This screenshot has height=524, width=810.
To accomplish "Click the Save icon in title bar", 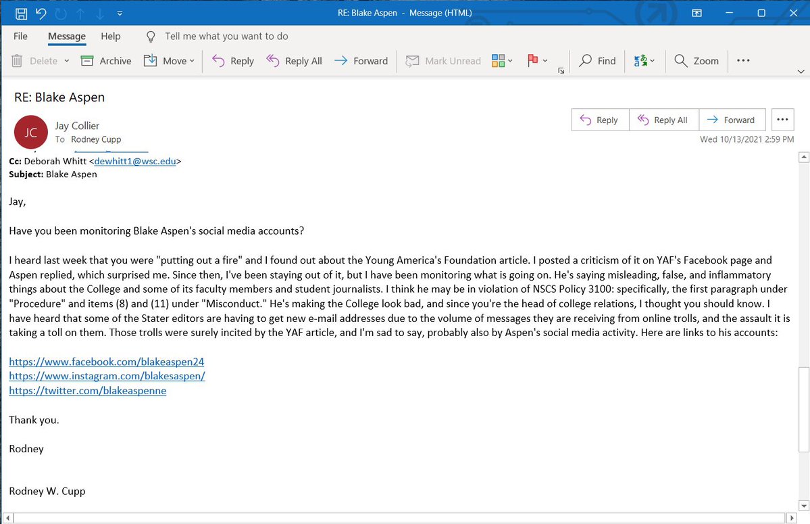I will [x=21, y=14].
